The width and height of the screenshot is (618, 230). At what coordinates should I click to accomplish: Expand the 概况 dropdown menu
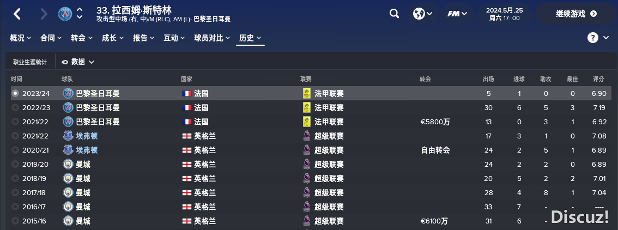20,38
